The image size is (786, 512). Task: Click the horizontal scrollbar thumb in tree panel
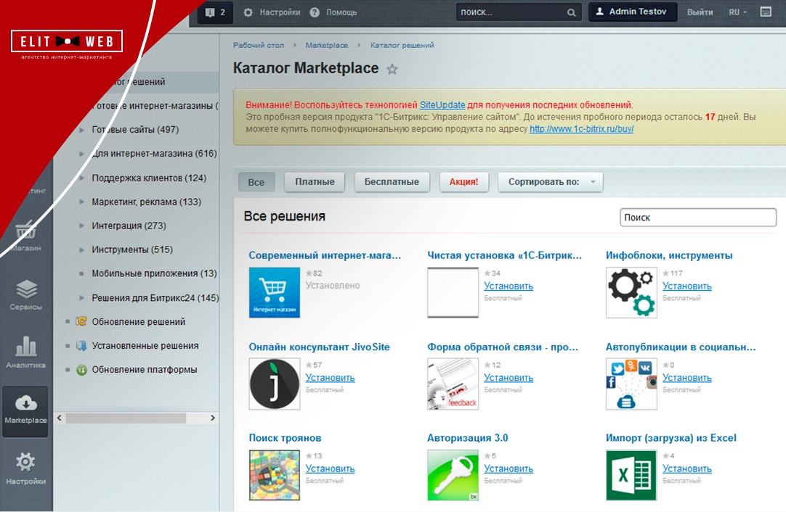point(126,418)
